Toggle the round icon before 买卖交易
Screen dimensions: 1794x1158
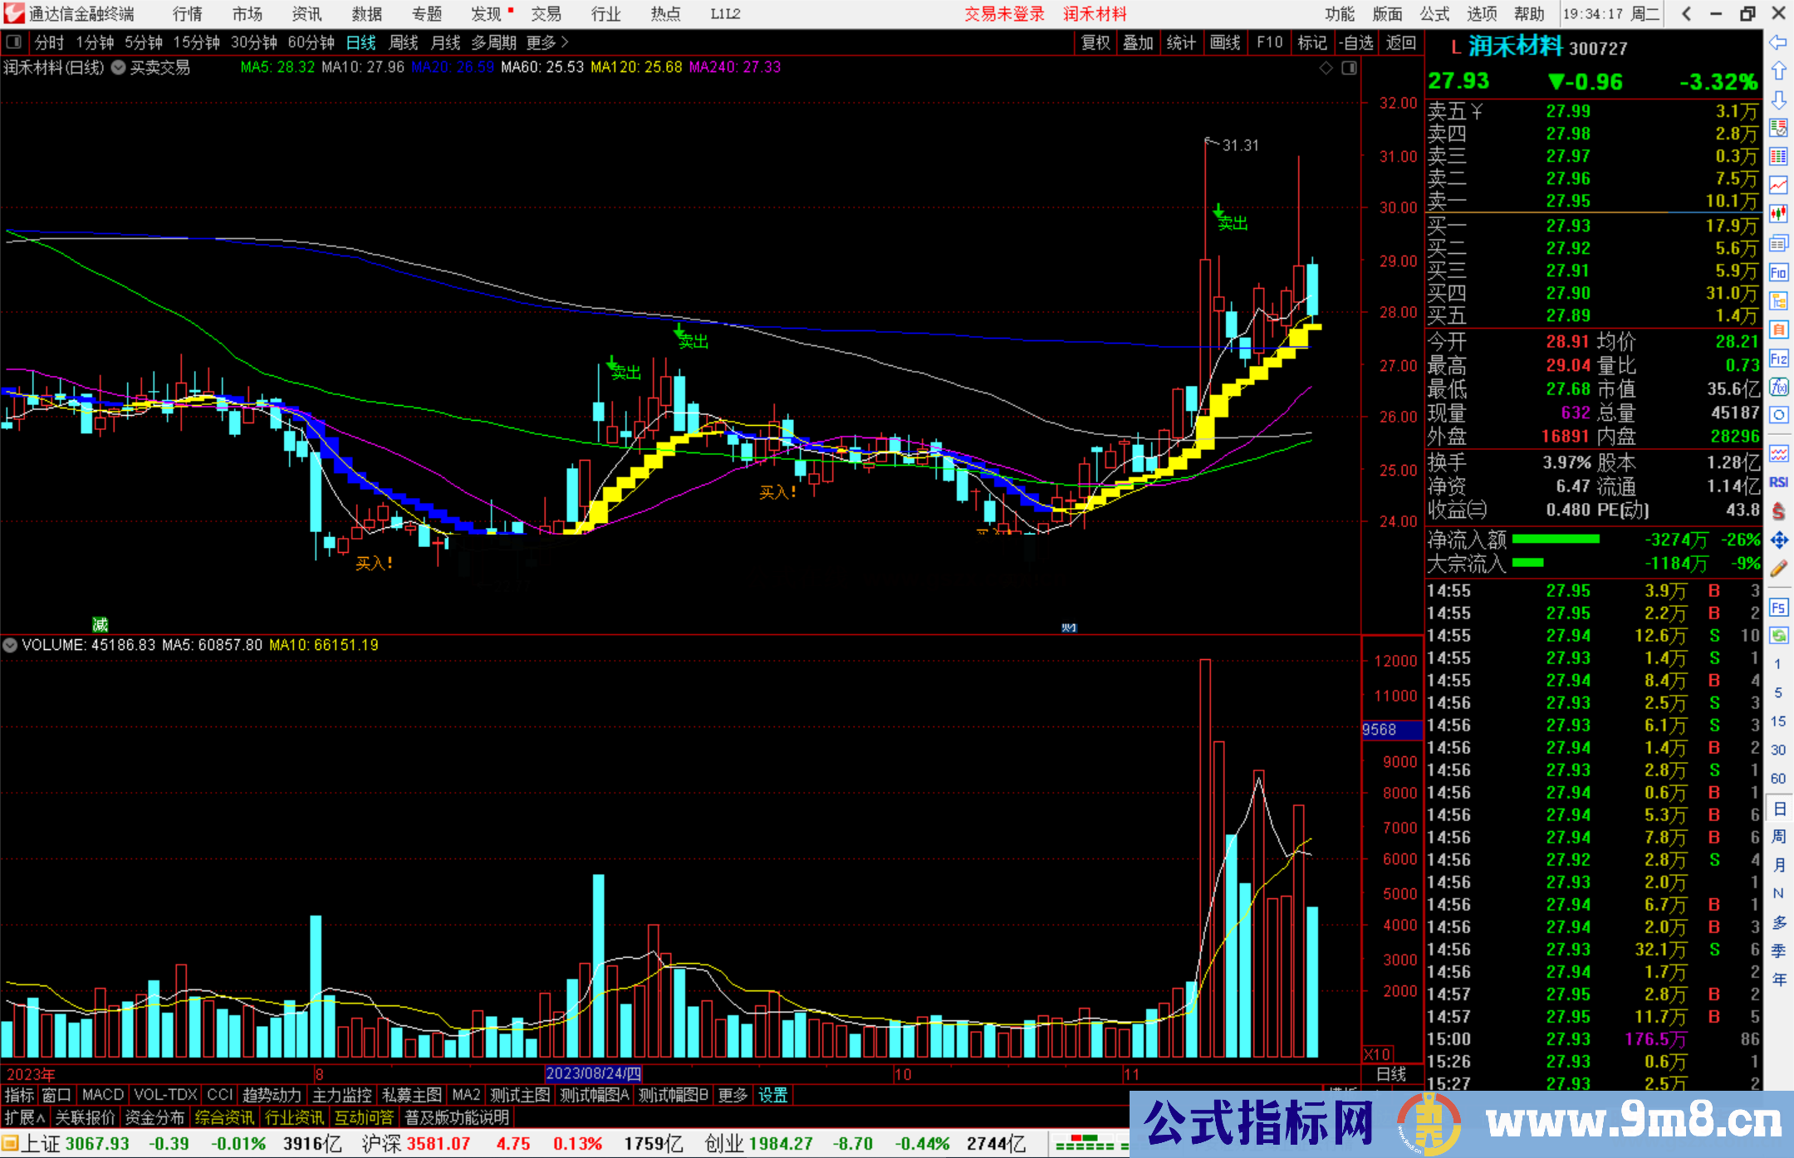pos(119,67)
